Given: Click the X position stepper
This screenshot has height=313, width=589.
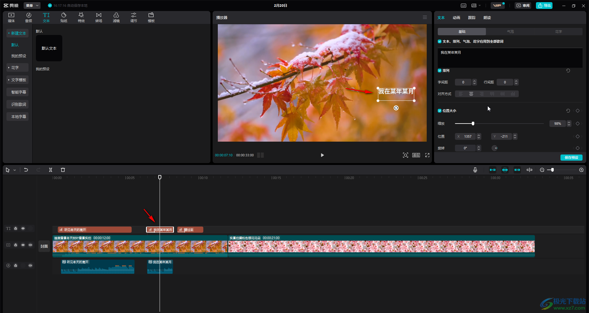Looking at the screenshot, I should point(479,136).
